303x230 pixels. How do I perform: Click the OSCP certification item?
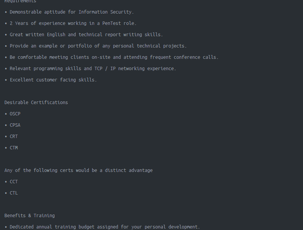pos(15,114)
